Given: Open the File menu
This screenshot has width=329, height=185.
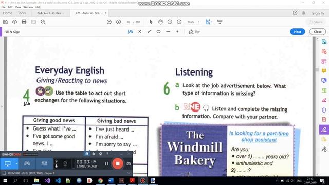Looking at the screenshot, I should 4,7.
